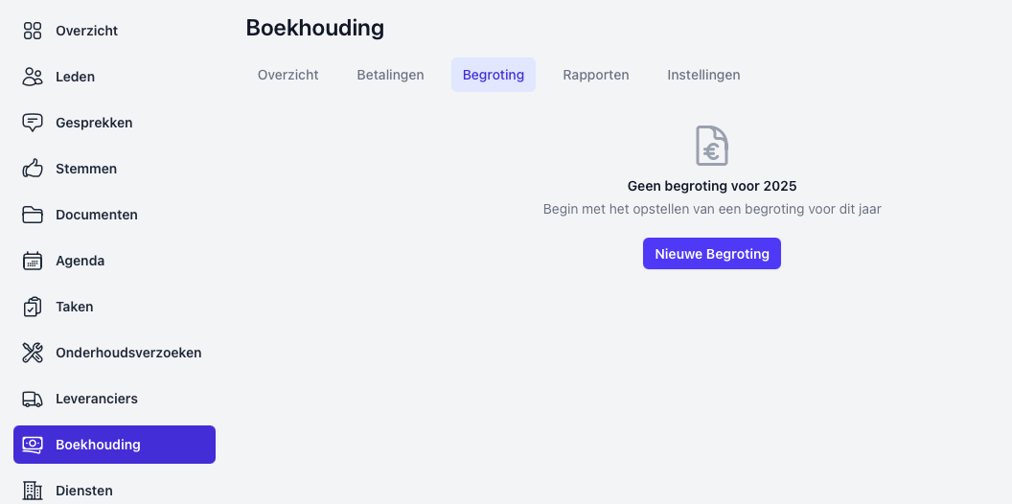Viewport: 1012px width, 504px height.
Task: Click the Diensten building icon
Action: [33, 491]
